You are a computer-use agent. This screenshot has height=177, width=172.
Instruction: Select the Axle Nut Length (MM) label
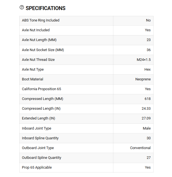[x=39, y=40]
